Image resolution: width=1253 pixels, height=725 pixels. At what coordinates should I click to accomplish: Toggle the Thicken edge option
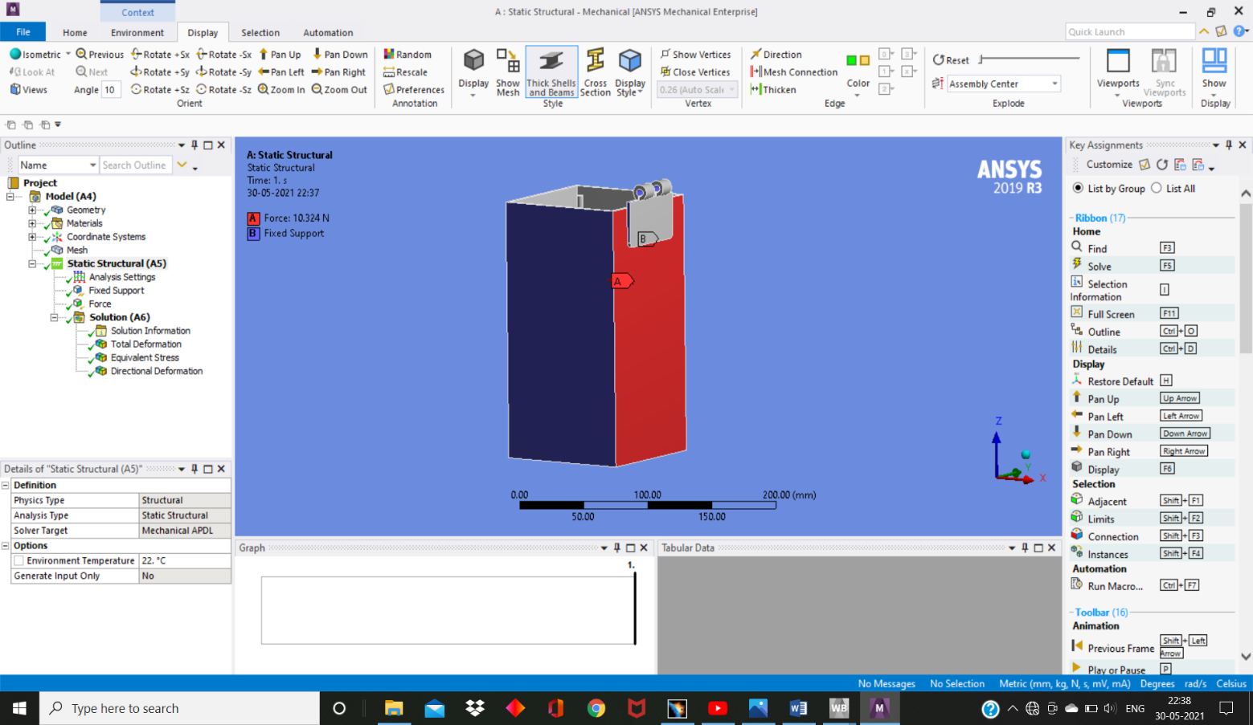click(x=773, y=90)
